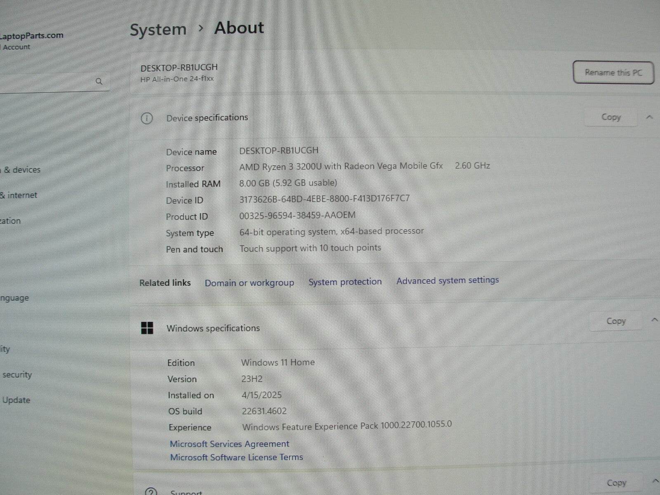The image size is (660, 495).
Task: Click Copy in the Support section
Action: pos(616,482)
